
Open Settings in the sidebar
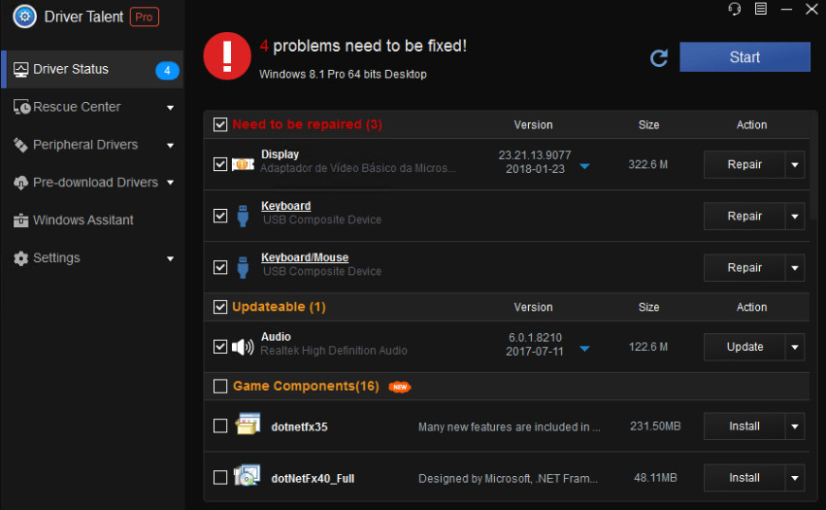tap(93, 257)
